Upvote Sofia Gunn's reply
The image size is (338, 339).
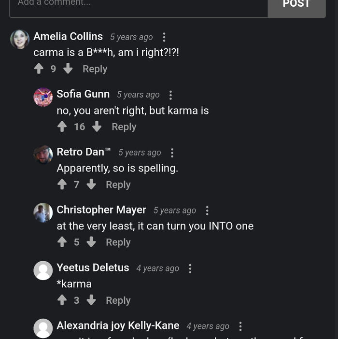(x=62, y=127)
